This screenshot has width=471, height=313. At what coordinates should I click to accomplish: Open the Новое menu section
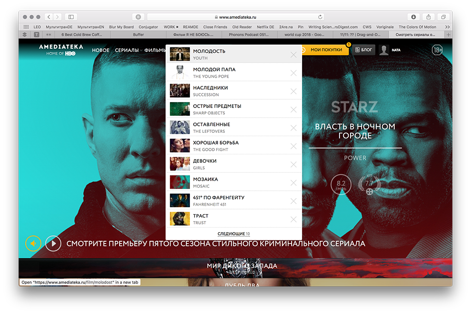(x=101, y=50)
